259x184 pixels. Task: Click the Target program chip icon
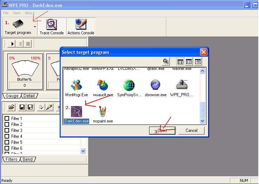18,24
